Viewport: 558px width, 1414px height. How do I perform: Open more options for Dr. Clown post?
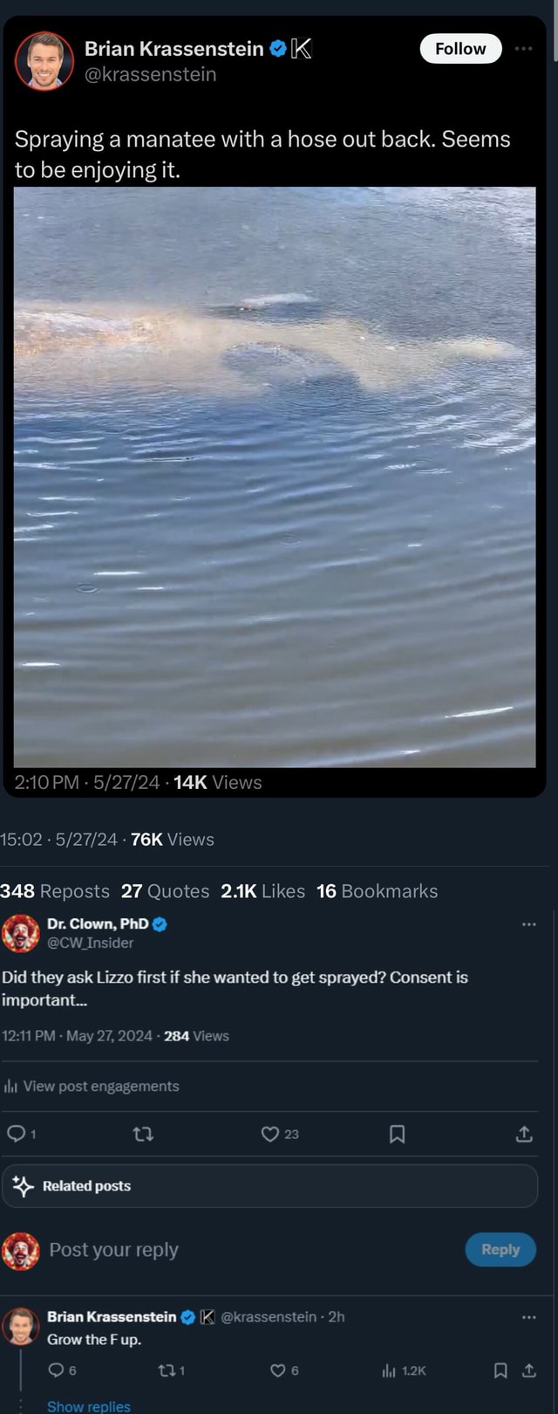pos(528,924)
